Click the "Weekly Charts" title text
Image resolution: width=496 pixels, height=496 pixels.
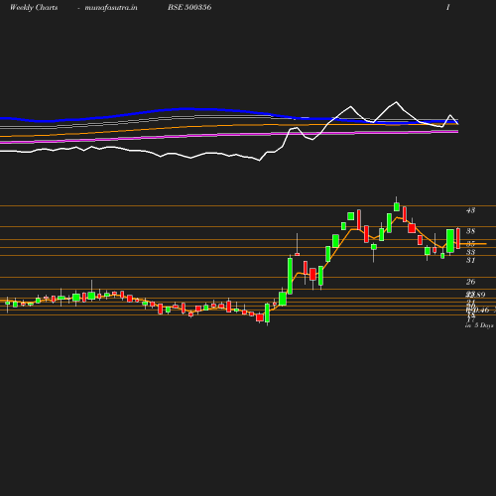(x=34, y=7)
